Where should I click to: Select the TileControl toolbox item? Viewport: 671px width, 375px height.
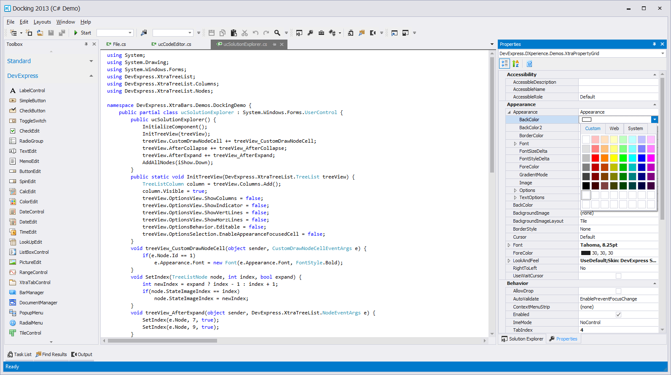[30, 333]
